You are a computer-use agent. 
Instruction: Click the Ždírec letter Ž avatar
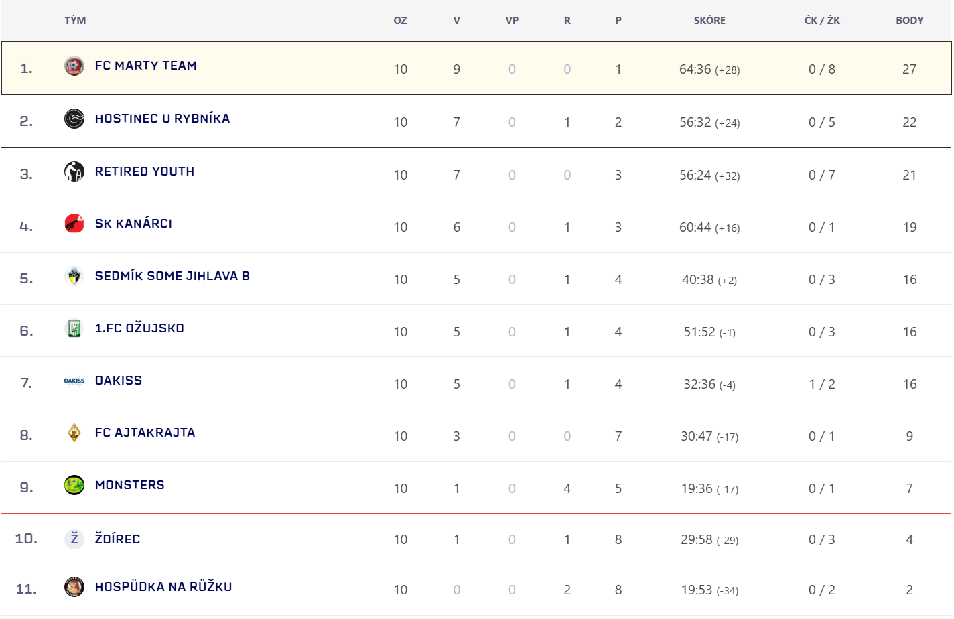74,539
